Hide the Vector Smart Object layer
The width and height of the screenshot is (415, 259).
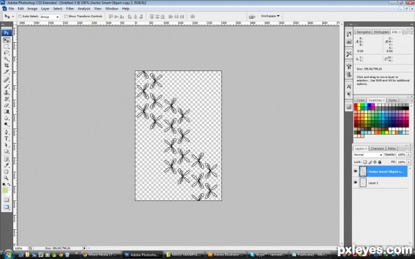pyautogui.click(x=356, y=171)
